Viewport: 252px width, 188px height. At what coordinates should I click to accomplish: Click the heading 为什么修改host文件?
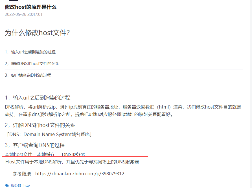[37, 33]
